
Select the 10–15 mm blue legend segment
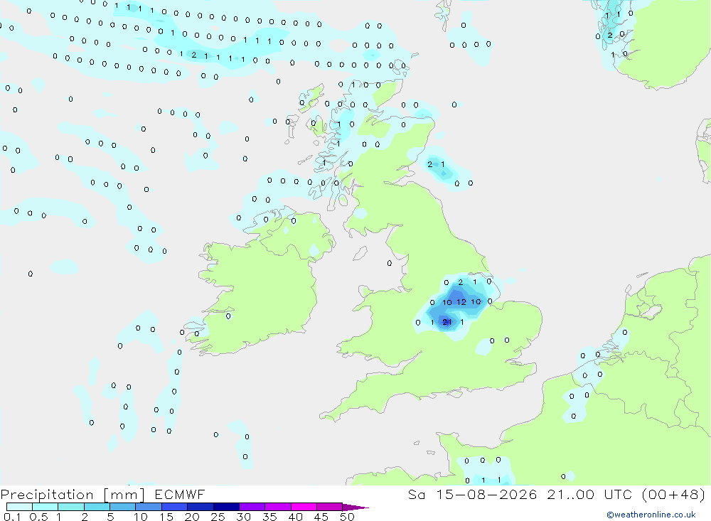[x=149, y=507]
